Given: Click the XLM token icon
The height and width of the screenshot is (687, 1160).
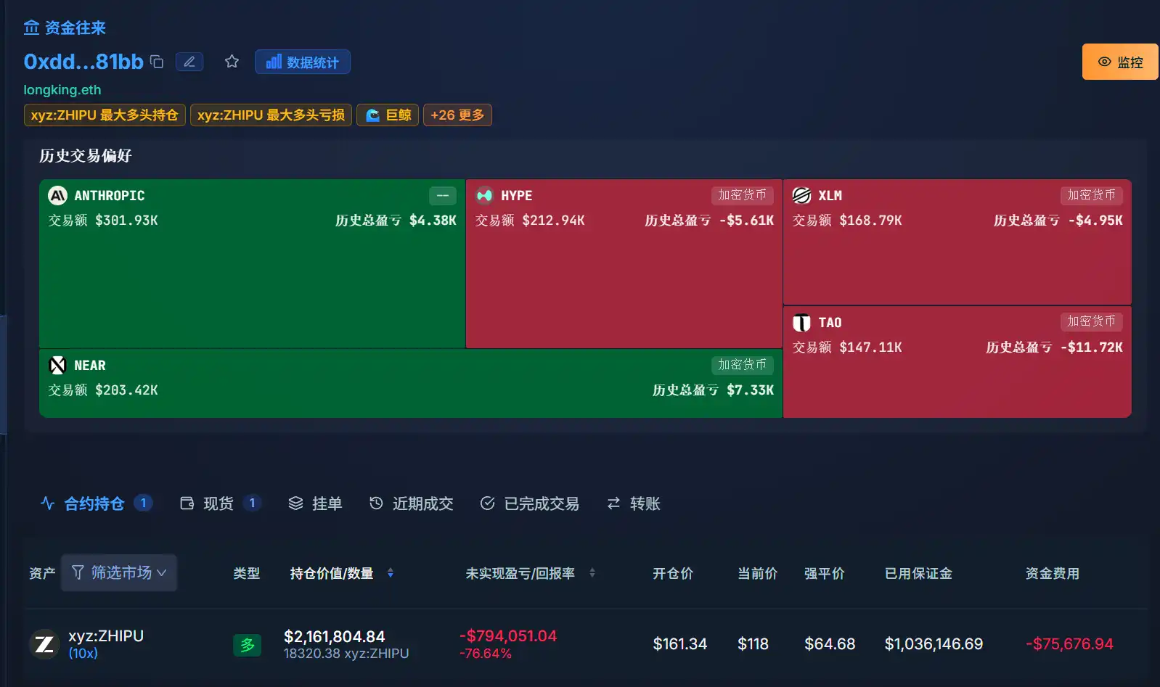Looking at the screenshot, I should point(801,195).
